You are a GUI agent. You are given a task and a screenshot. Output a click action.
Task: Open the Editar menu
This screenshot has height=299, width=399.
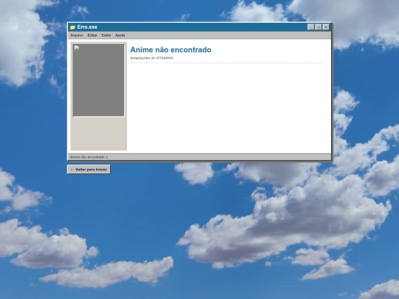[92, 35]
